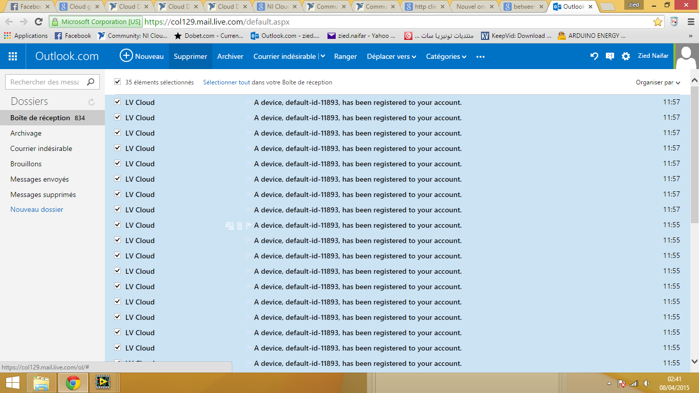Expand the Courrier indésirable dropdown arrow
Viewport: 699px width, 393px height.
323,57
